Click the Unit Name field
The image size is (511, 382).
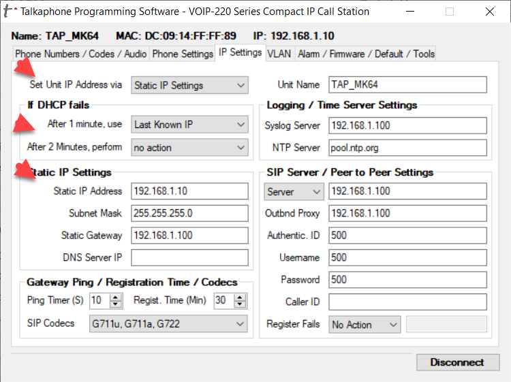407,84
